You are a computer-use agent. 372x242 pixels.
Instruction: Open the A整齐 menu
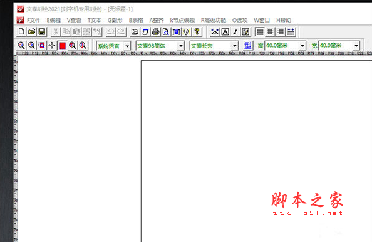coord(157,20)
